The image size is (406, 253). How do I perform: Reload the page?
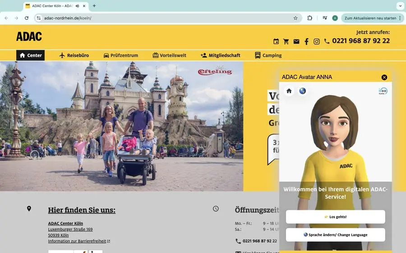[x=27, y=18]
